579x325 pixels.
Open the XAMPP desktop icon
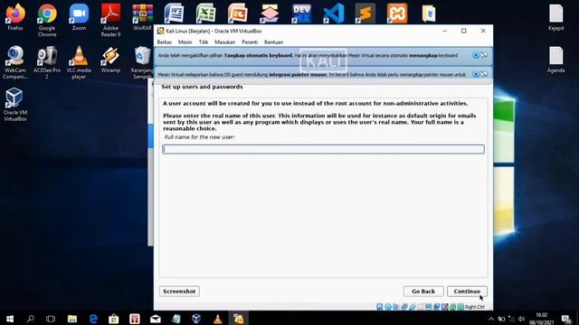[x=397, y=14]
